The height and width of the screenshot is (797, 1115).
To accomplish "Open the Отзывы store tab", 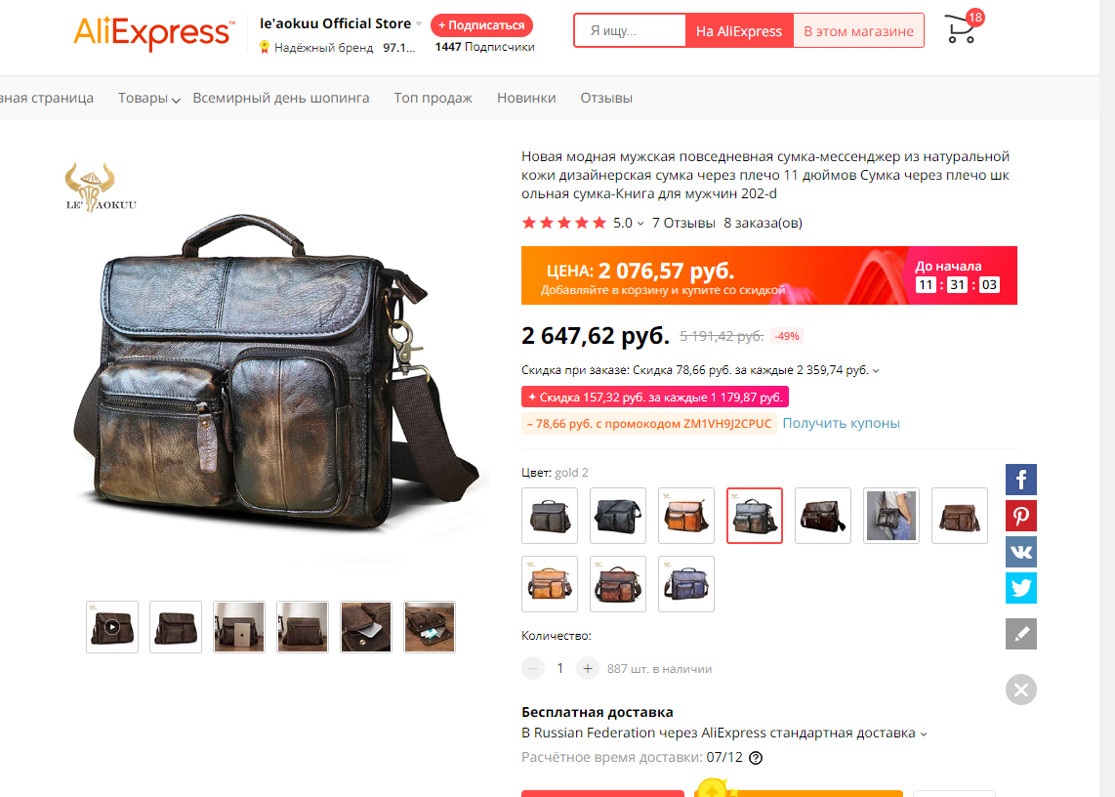I will (606, 99).
